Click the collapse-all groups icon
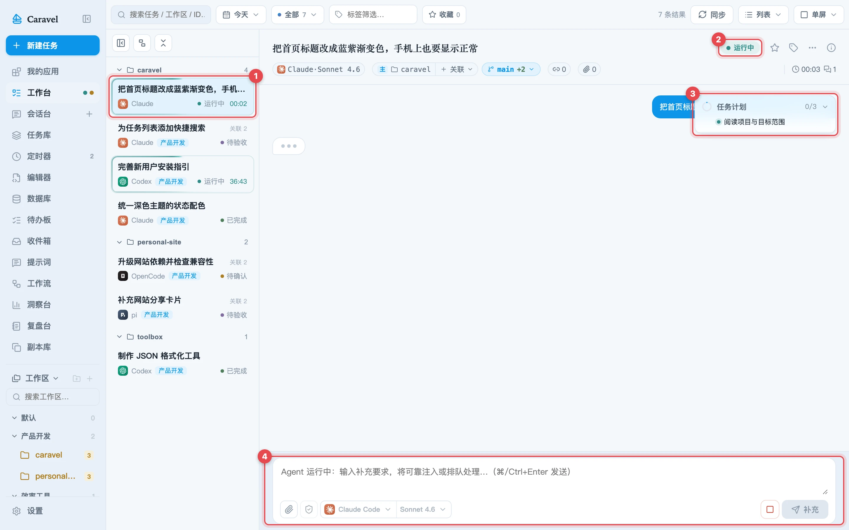 tap(163, 43)
